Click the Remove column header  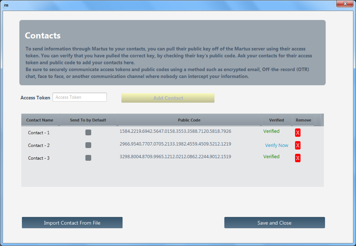point(303,120)
